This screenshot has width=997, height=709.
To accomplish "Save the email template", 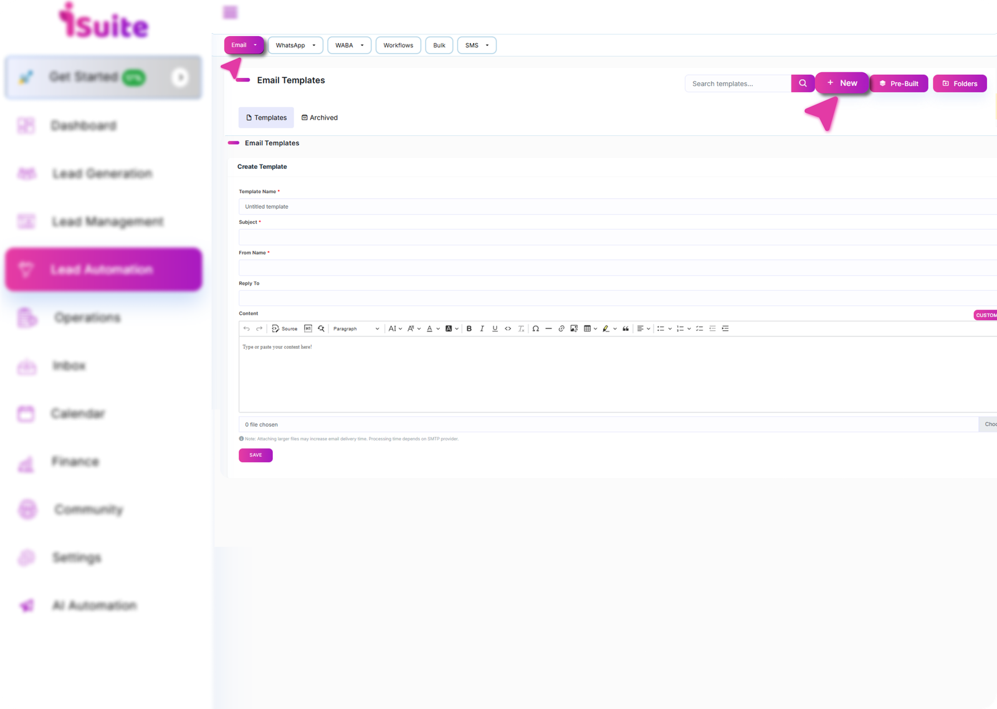I will pyautogui.click(x=255, y=455).
